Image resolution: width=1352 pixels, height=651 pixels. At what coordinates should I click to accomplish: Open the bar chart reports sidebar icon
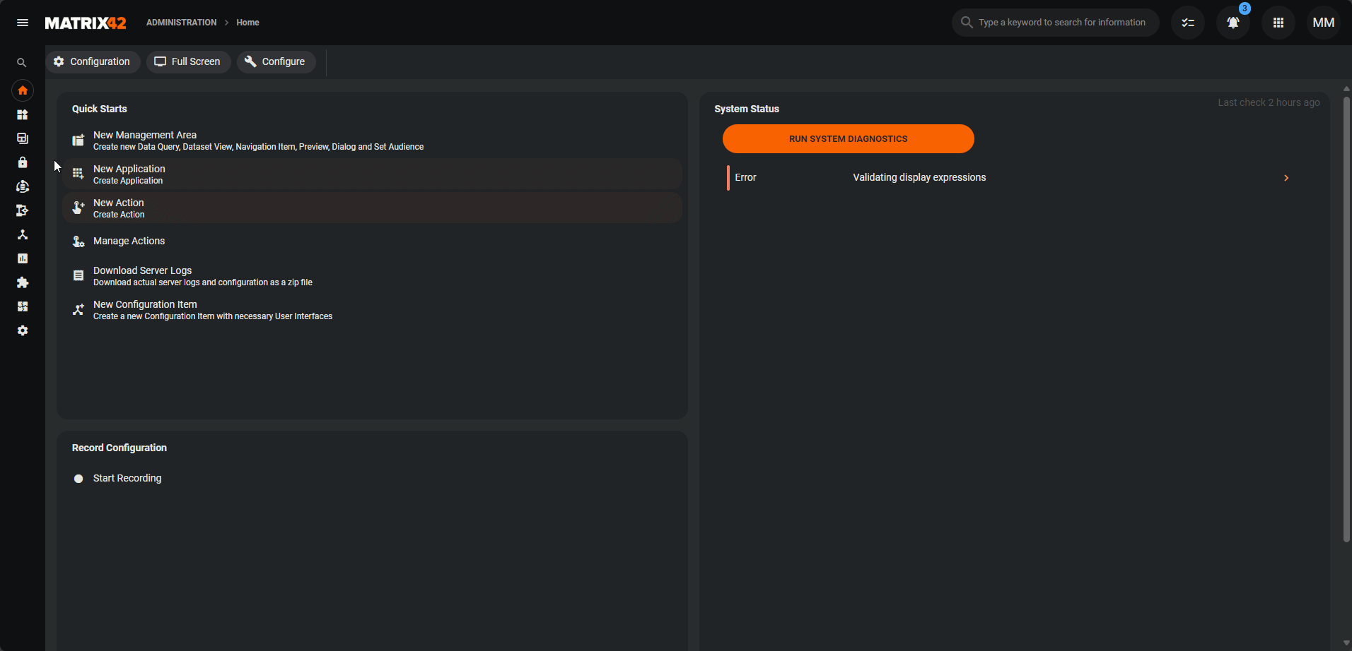pos(23,258)
